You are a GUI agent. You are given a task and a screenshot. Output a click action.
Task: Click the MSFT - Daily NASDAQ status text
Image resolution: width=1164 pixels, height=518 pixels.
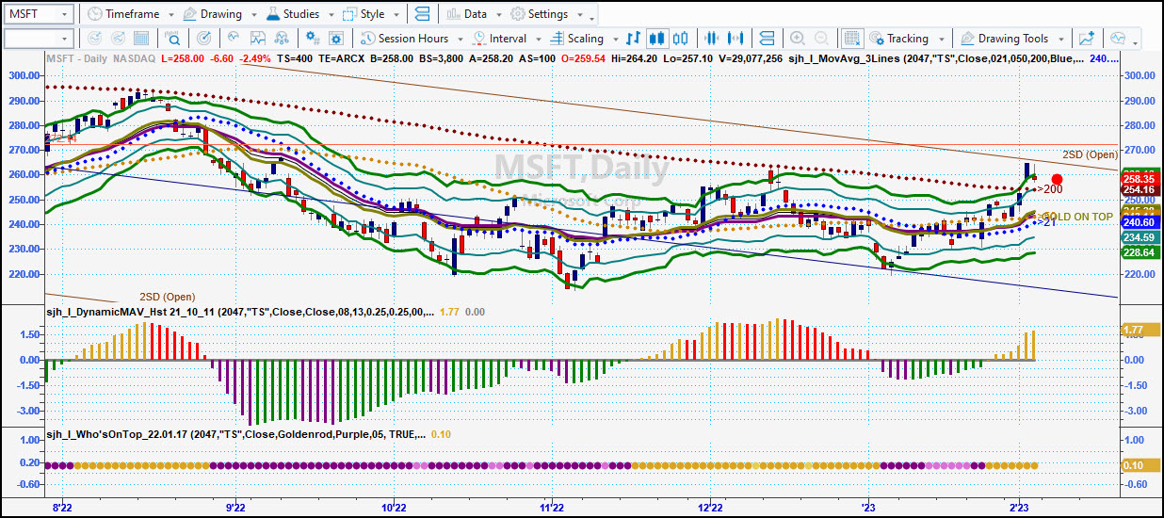[x=101, y=57]
